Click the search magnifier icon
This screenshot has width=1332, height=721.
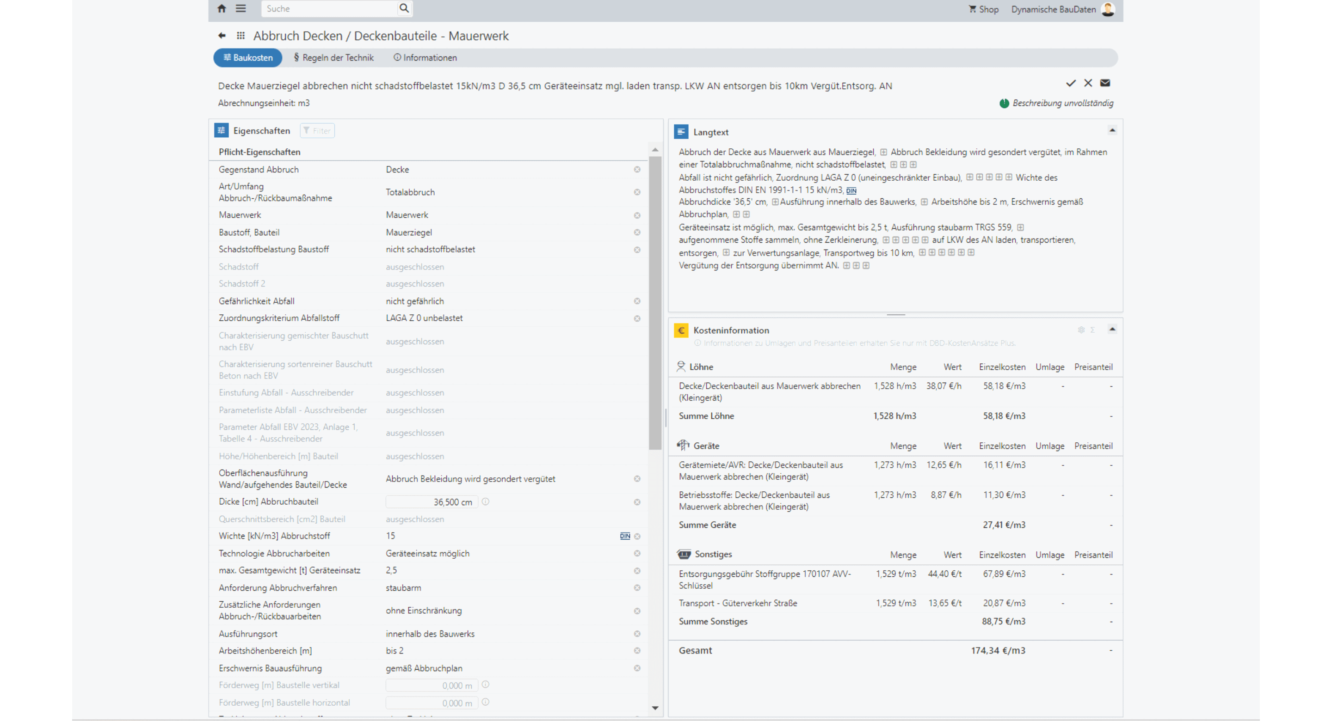click(404, 8)
